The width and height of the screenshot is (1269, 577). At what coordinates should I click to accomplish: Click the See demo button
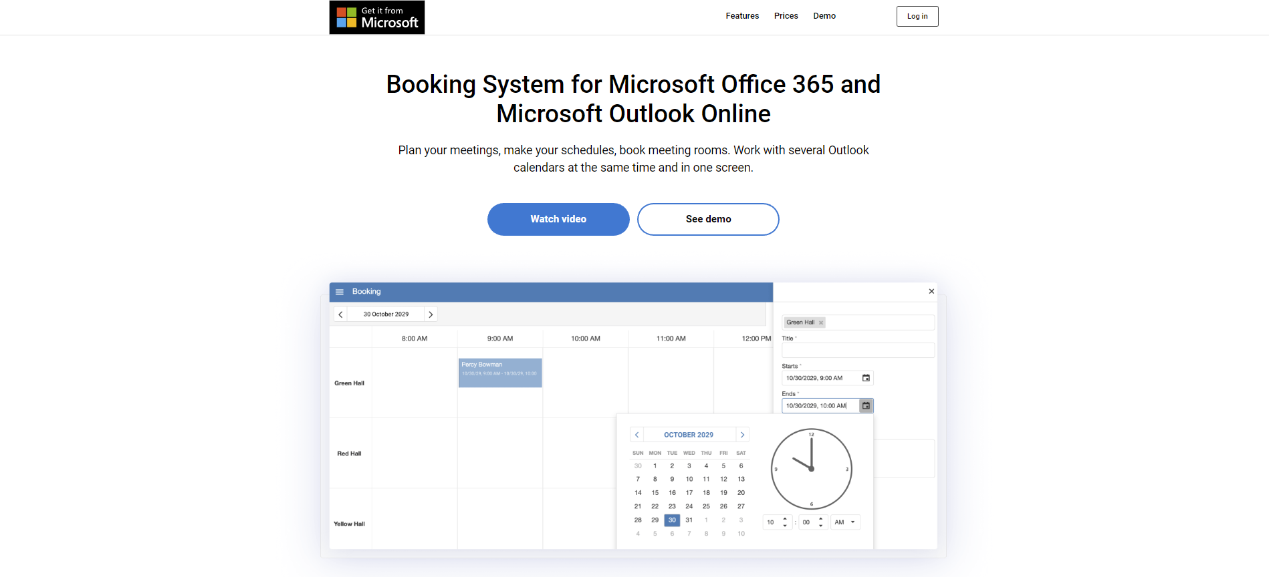pyautogui.click(x=708, y=219)
